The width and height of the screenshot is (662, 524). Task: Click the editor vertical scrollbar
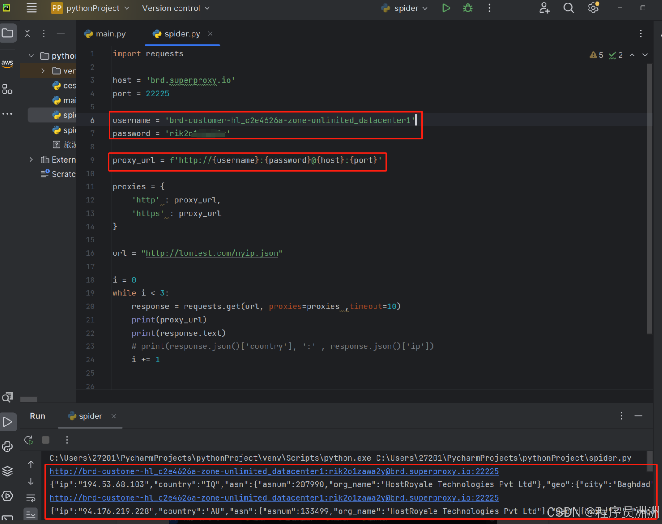click(649, 199)
